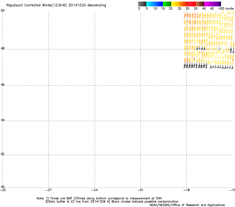Click the latitude label 40

click(x=3, y=187)
